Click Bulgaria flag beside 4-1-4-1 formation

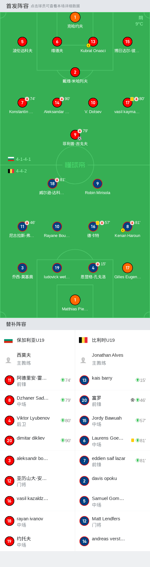(x=11, y=159)
